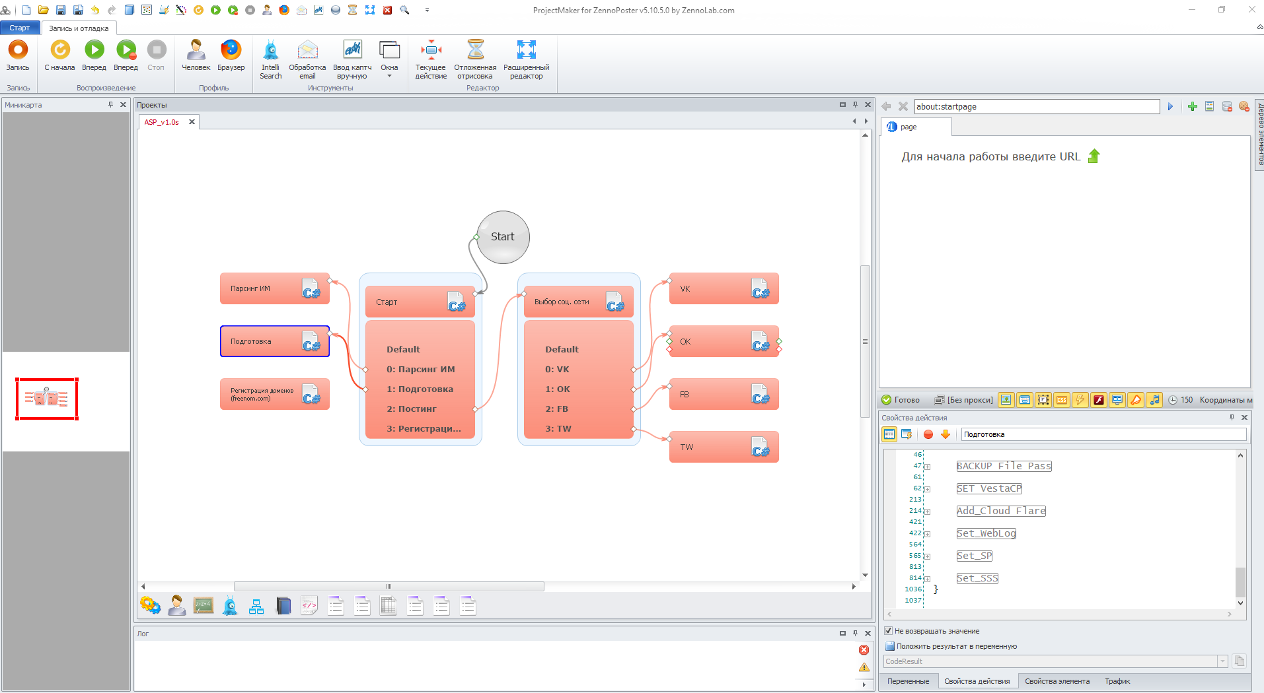1264x693 pixels.
Task: Click the Ввод каптч вручную icon
Action: [x=352, y=51]
